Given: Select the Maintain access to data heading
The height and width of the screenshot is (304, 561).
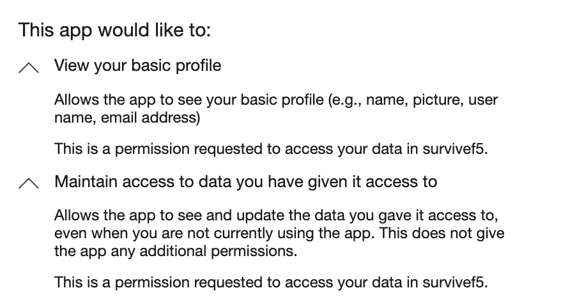Looking at the screenshot, I should click(246, 181).
